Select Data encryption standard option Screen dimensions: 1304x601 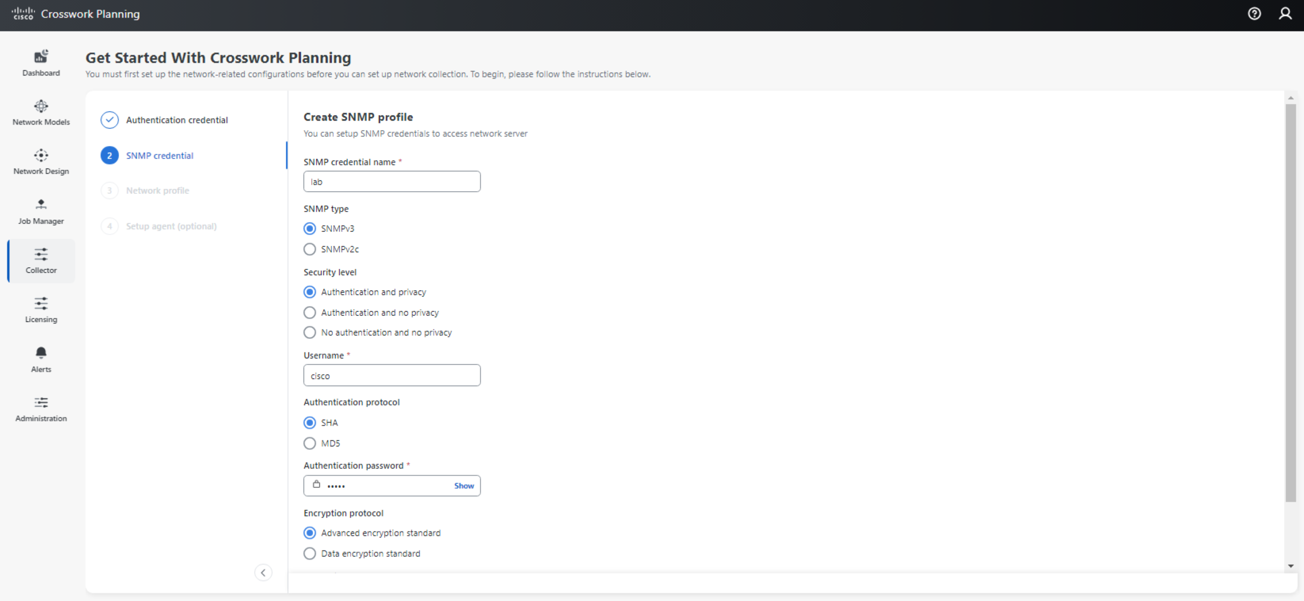[x=309, y=553]
